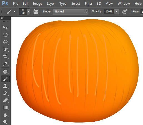This screenshot has width=143, height=125.
Task: Select the Gradient tool
Action: pyautogui.click(x=5, y=108)
